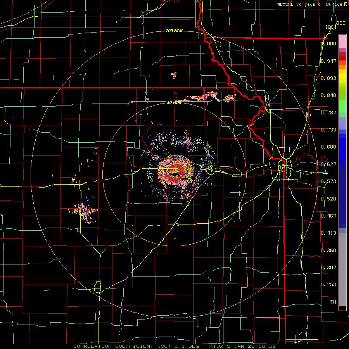
Task: Click the 0.787 value on color scale
Action: coord(328,112)
